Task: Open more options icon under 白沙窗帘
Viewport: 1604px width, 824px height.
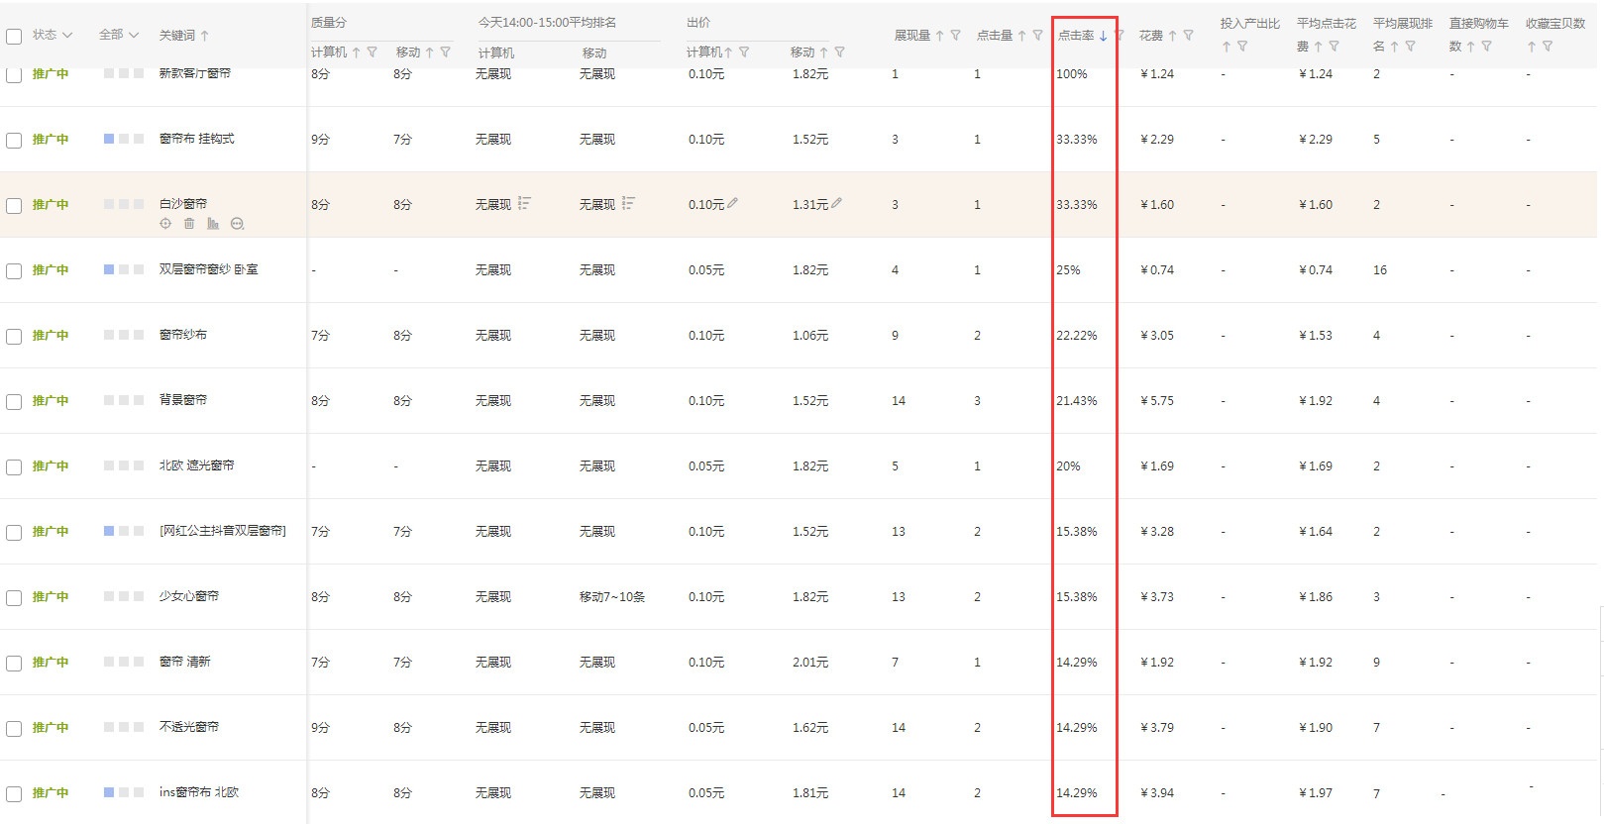Action: [237, 224]
